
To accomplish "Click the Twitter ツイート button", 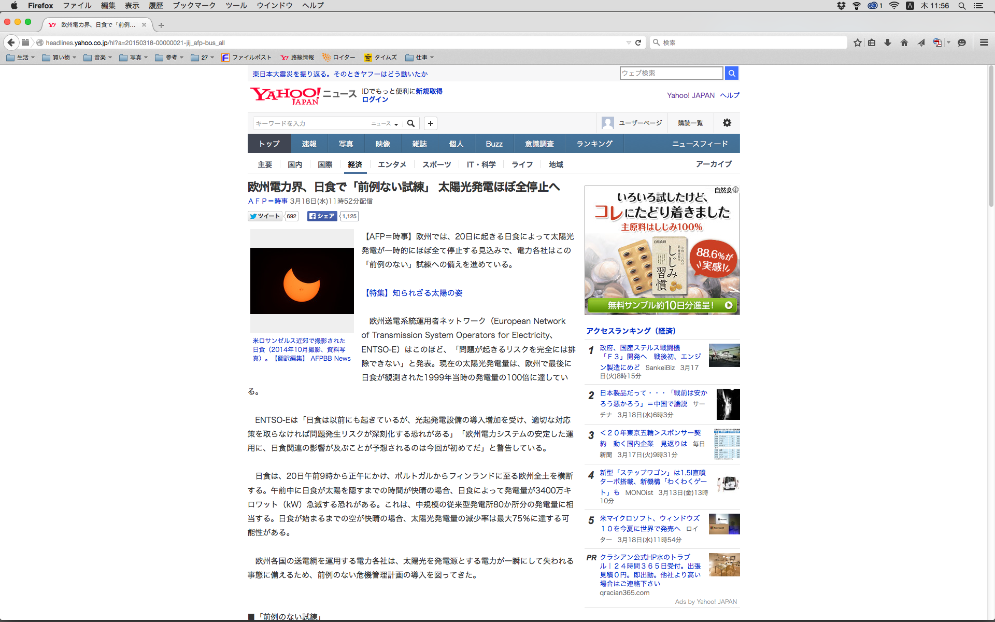I will pyautogui.click(x=265, y=216).
